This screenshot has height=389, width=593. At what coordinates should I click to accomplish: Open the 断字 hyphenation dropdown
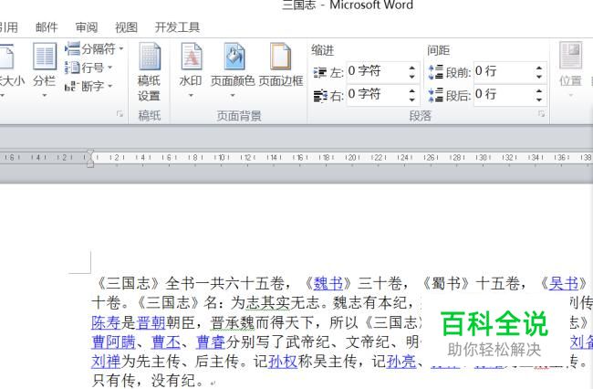tap(89, 86)
